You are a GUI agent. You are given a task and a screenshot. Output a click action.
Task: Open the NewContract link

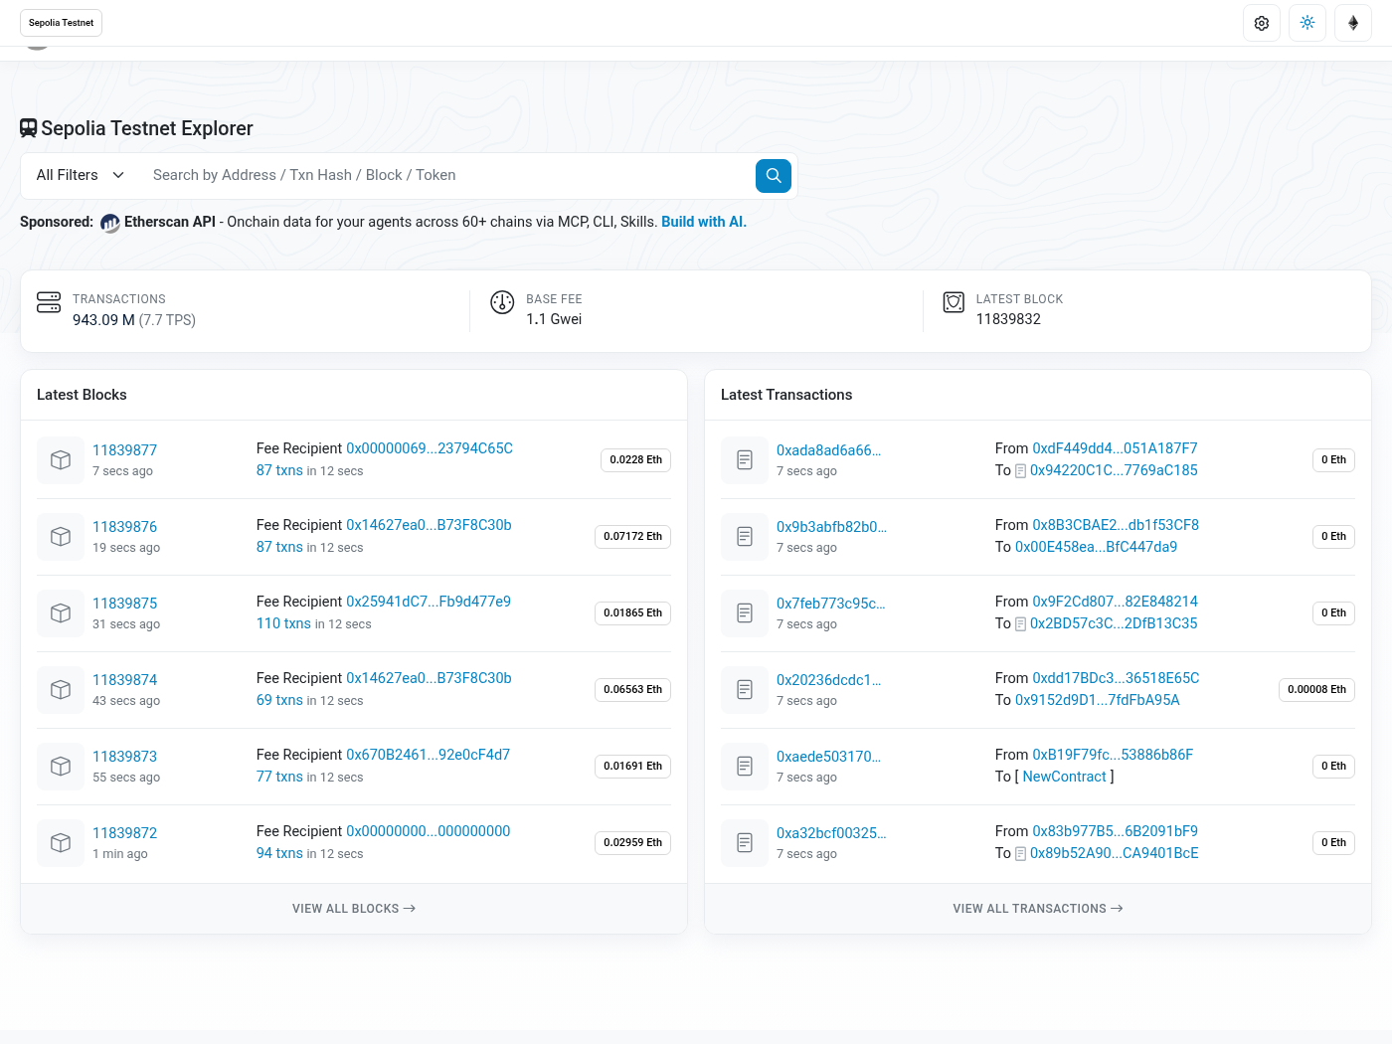point(1064,777)
